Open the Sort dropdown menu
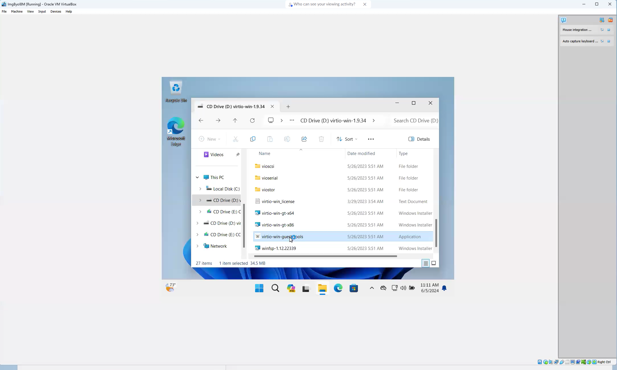 [347, 139]
